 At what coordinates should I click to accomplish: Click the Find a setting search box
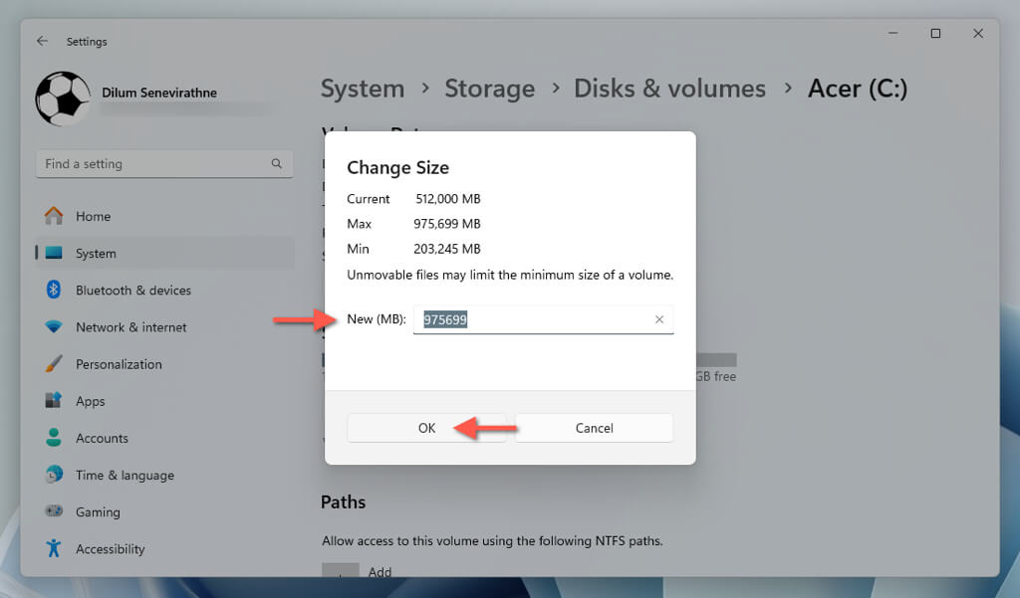point(154,164)
